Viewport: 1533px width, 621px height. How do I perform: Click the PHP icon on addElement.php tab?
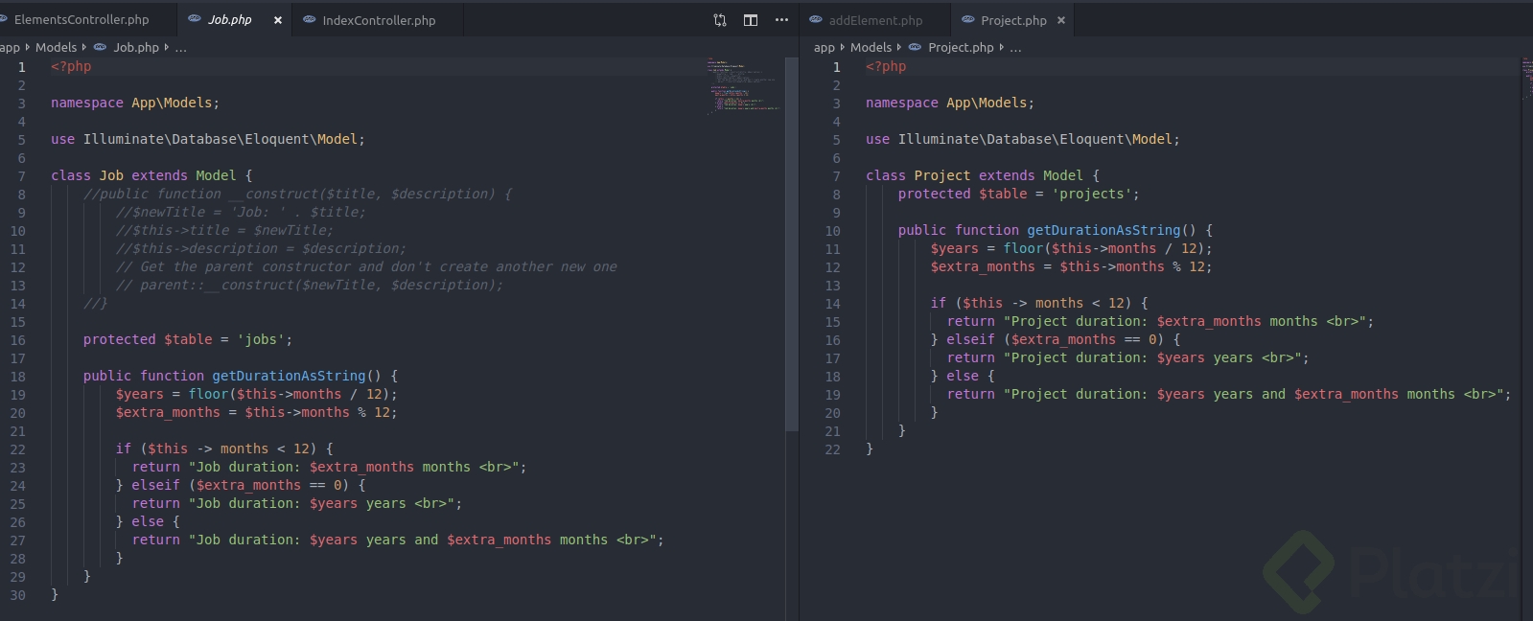pos(816,20)
